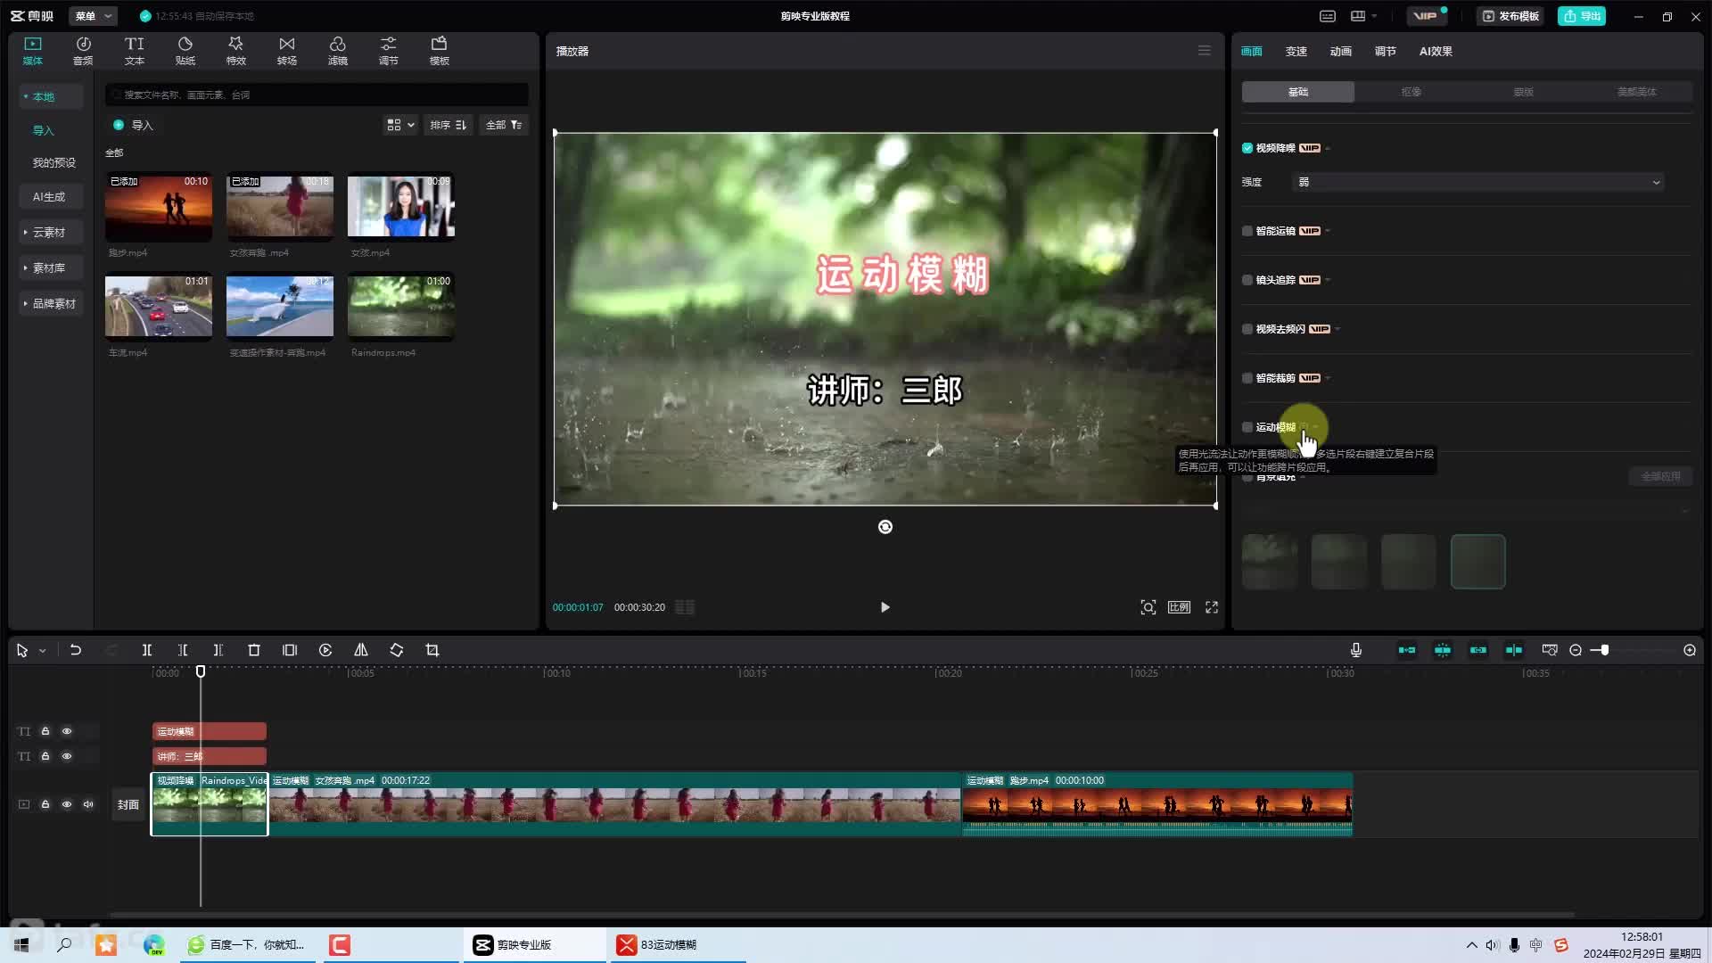The height and width of the screenshot is (963, 1712).
Task: Play the preview video
Action: pyautogui.click(x=885, y=607)
